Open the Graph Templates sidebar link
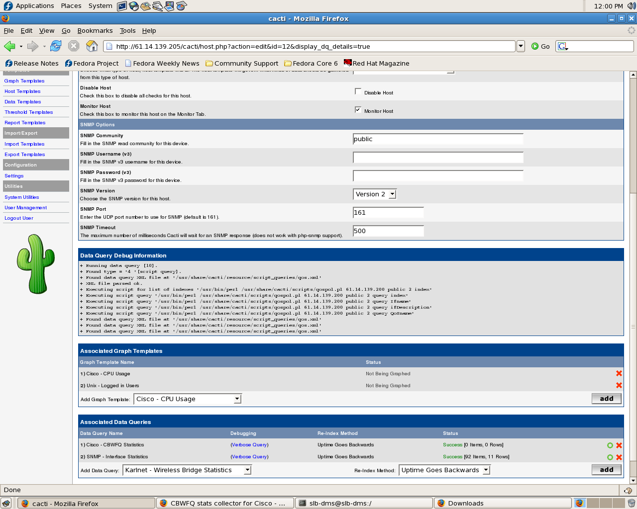The image size is (637, 509). 24,81
